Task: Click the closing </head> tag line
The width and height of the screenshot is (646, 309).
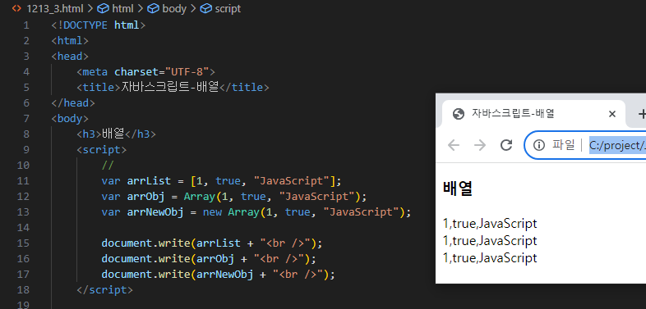Action: pos(73,103)
